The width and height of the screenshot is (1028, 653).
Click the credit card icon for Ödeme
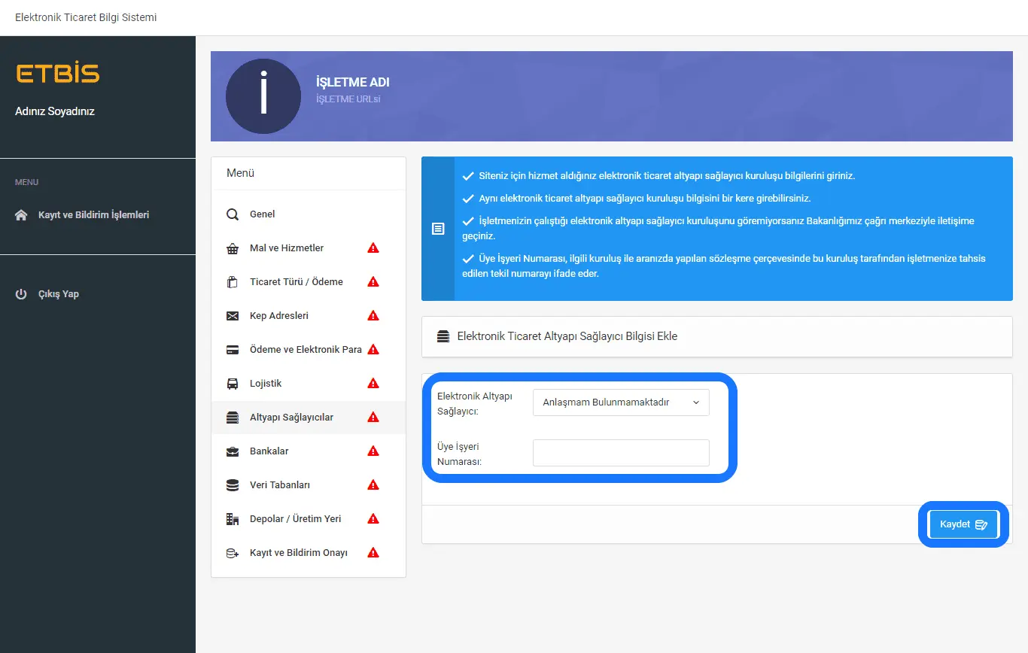tap(233, 350)
